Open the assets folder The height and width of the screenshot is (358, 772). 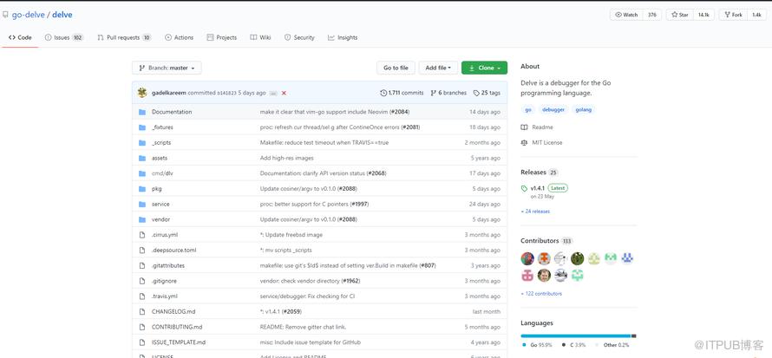(x=160, y=158)
